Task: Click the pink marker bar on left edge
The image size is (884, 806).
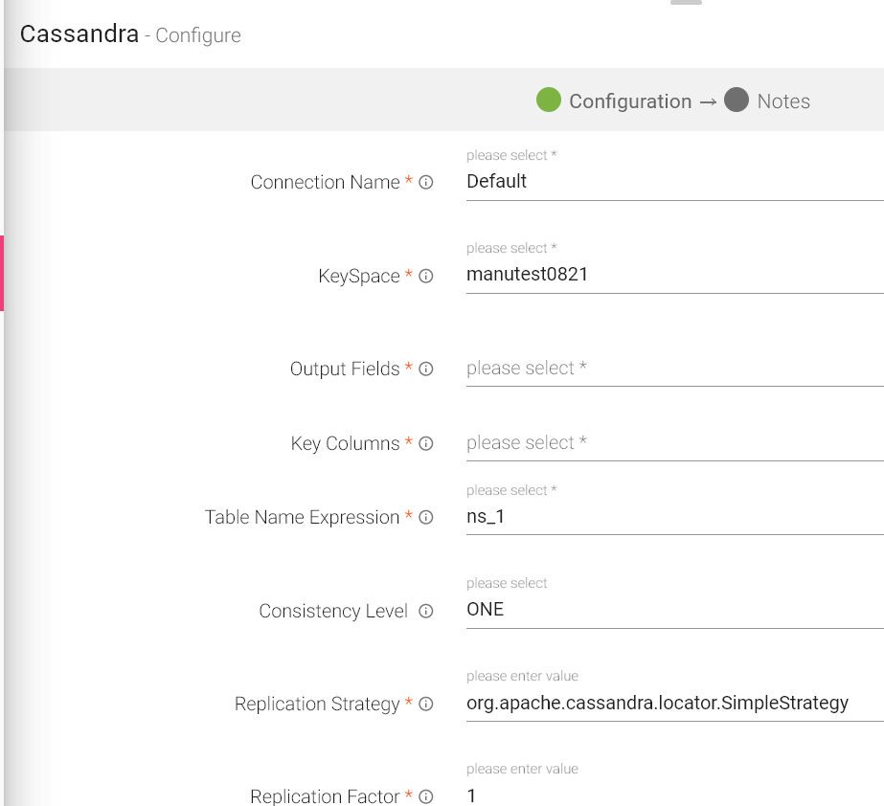Action: (x=2, y=273)
